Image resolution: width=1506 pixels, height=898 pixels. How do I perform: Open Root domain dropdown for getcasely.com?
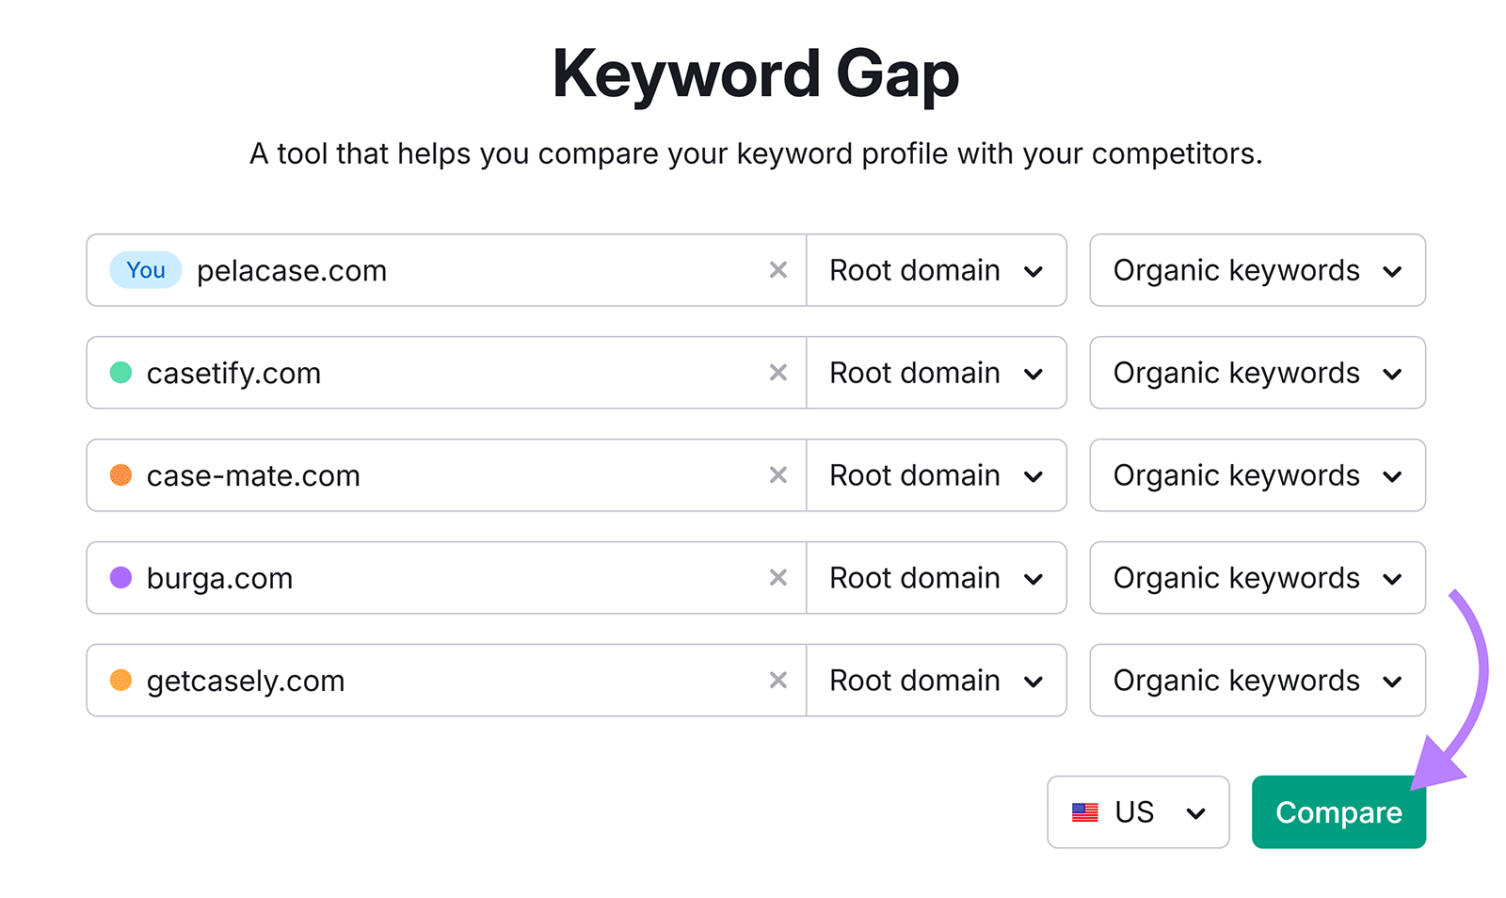[936, 681]
